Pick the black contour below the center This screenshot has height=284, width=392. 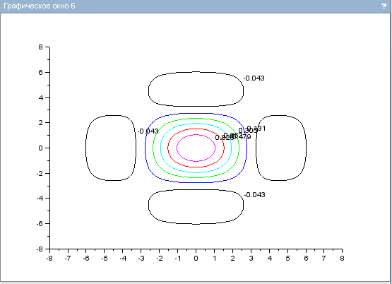pos(196,207)
